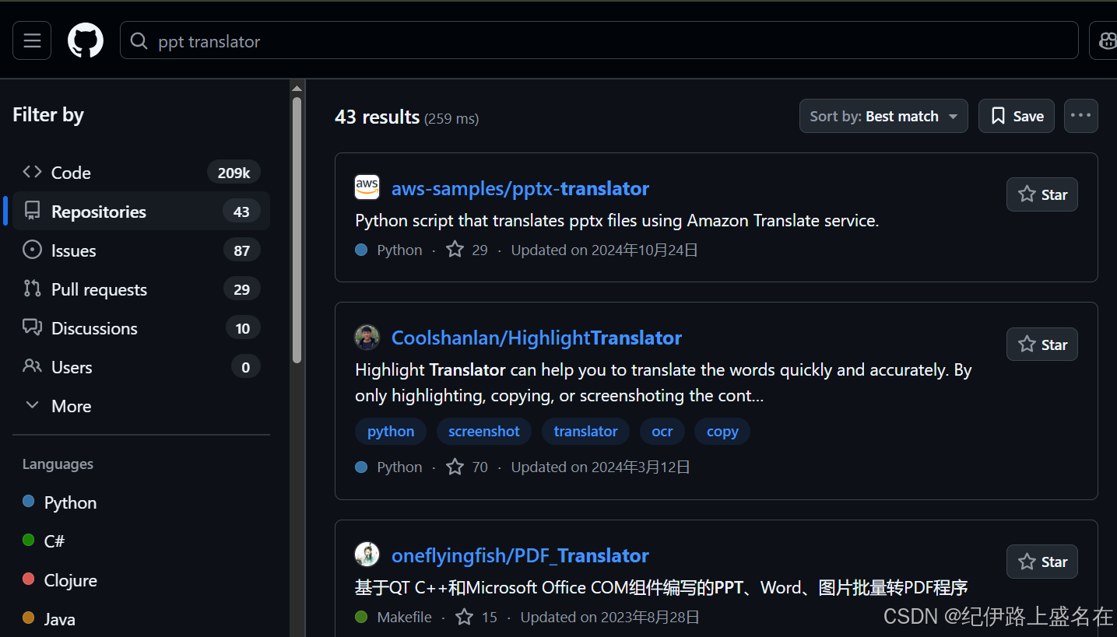Viewport: 1117px width, 637px height.
Task: Open the Sort by Best match dropdown
Action: tap(883, 116)
